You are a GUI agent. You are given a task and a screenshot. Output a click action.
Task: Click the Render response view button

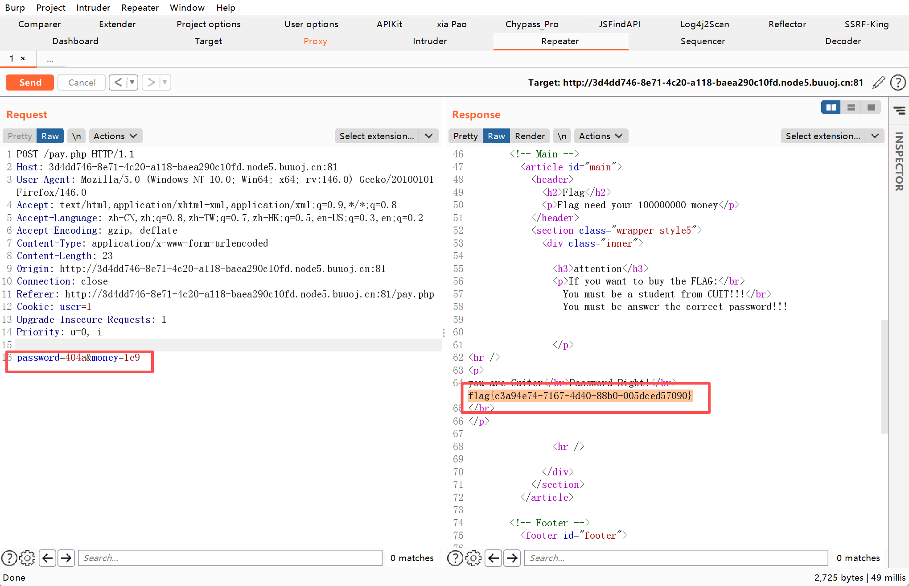530,136
